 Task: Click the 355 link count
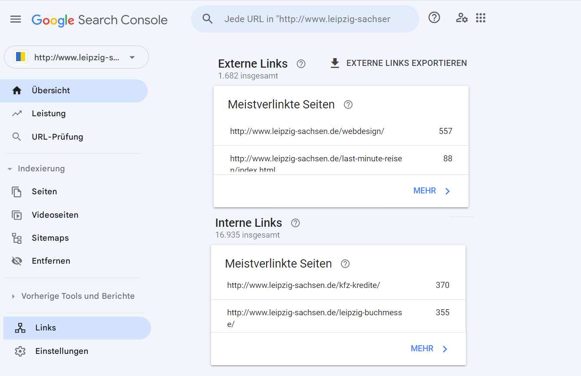[442, 313]
